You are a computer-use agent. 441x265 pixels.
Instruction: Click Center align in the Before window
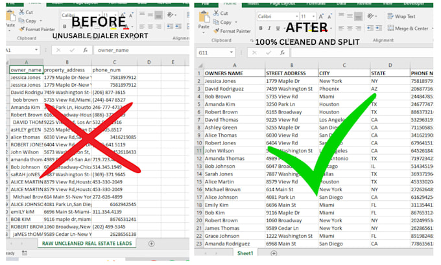tap(150, 27)
